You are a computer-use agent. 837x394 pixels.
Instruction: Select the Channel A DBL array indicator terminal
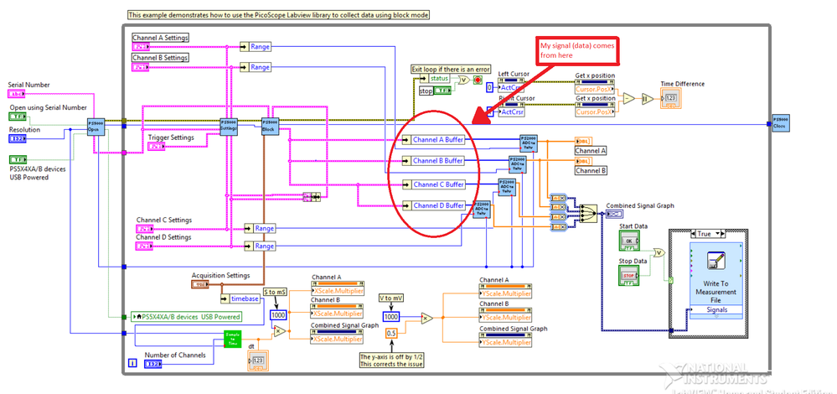583,140
